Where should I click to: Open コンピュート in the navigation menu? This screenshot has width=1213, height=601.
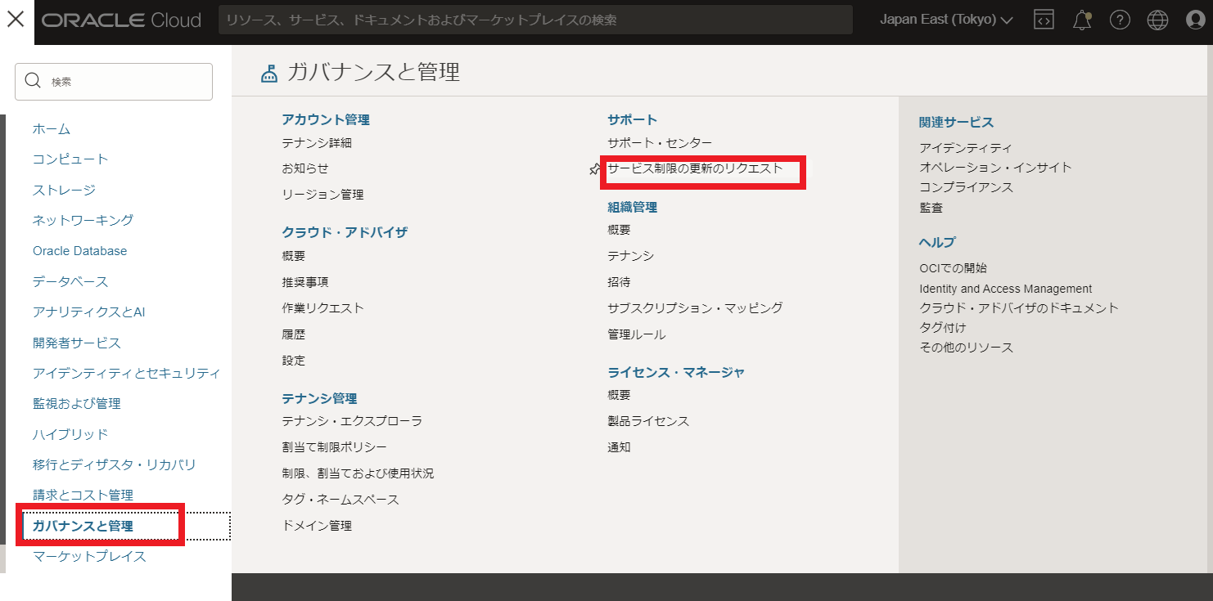pos(70,159)
